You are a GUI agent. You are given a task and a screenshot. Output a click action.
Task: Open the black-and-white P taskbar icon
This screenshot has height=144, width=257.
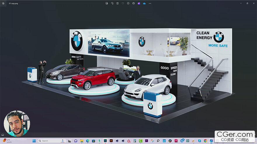[x=158, y=141]
